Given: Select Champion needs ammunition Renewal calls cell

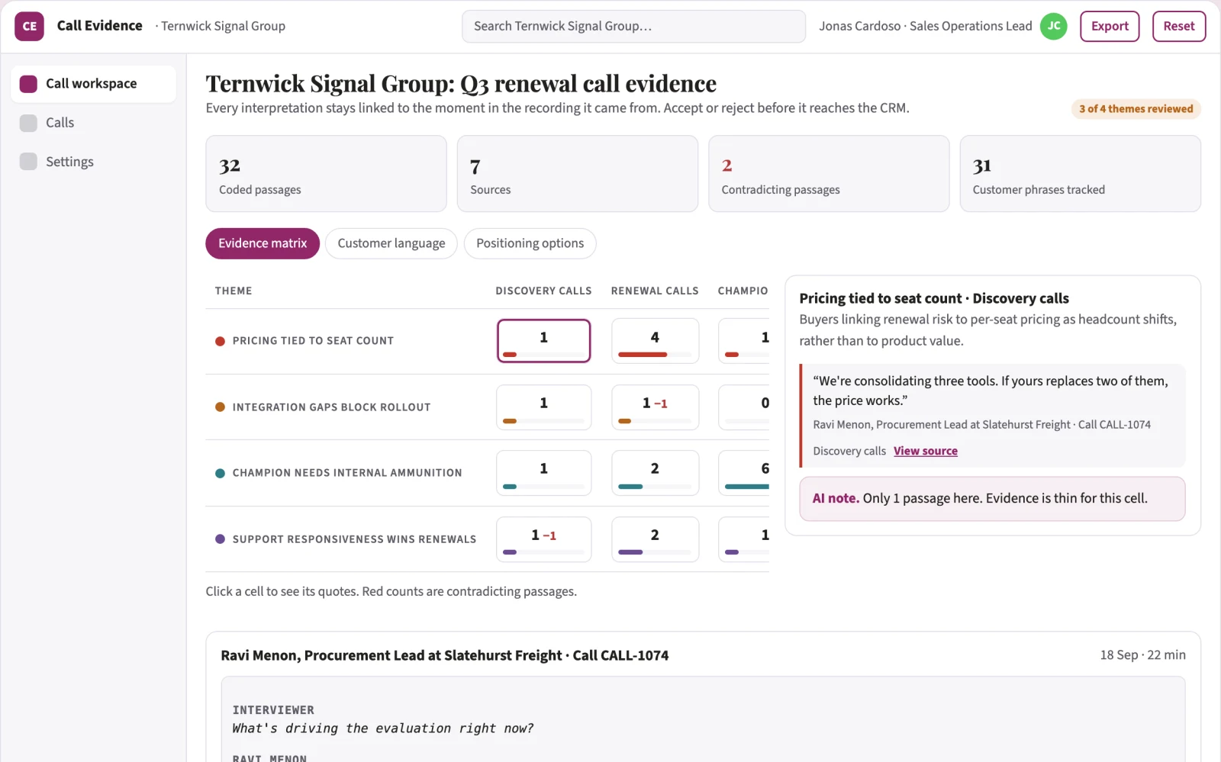Looking at the screenshot, I should [655, 473].
